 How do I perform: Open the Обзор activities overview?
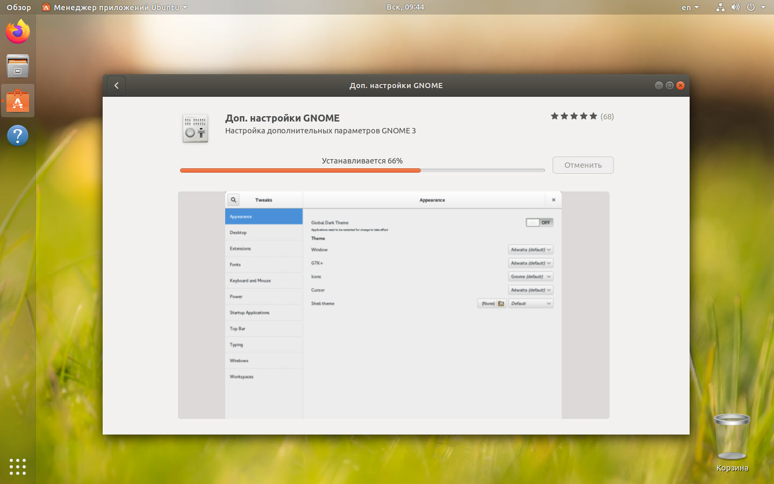[x=19, y=8]
